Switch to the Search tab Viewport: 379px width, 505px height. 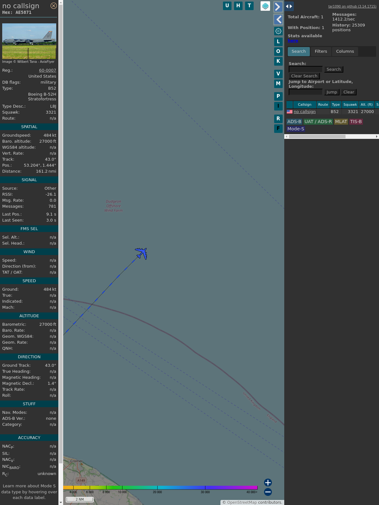tap(299, 51)
